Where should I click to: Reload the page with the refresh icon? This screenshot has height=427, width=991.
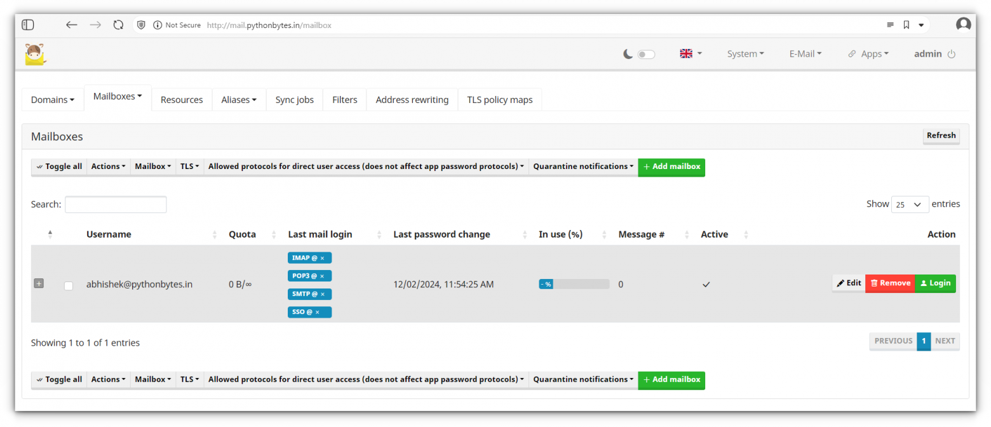point(118,25)
